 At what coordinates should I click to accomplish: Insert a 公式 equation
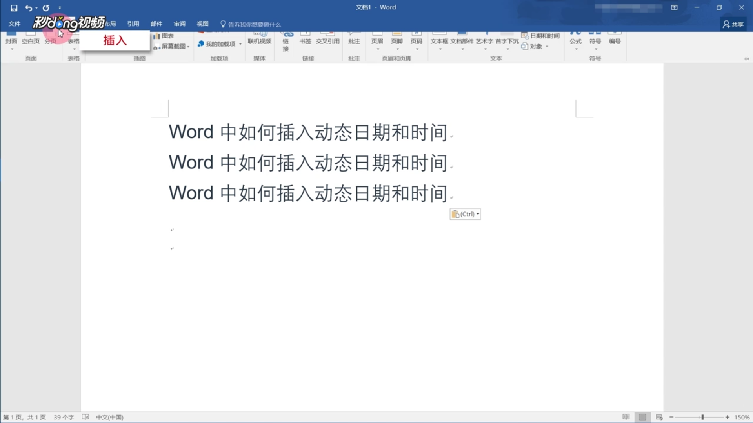tap(576, 42)
